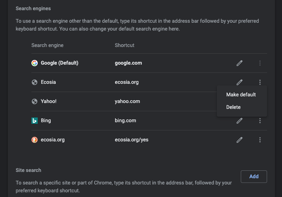Click the Bing logo favicon

tap(35, 121)
